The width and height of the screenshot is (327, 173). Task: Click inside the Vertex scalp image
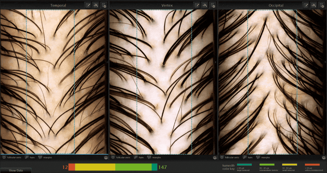pyautogui.click(x=163, y=82)
